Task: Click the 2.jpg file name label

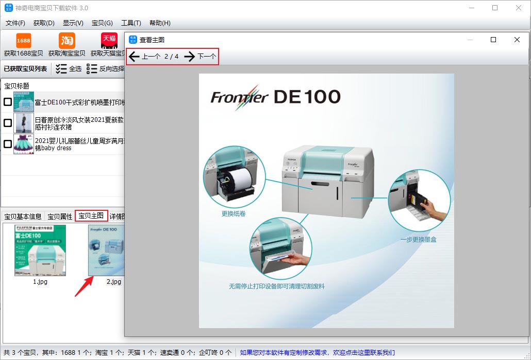Action: coord(114,281)
